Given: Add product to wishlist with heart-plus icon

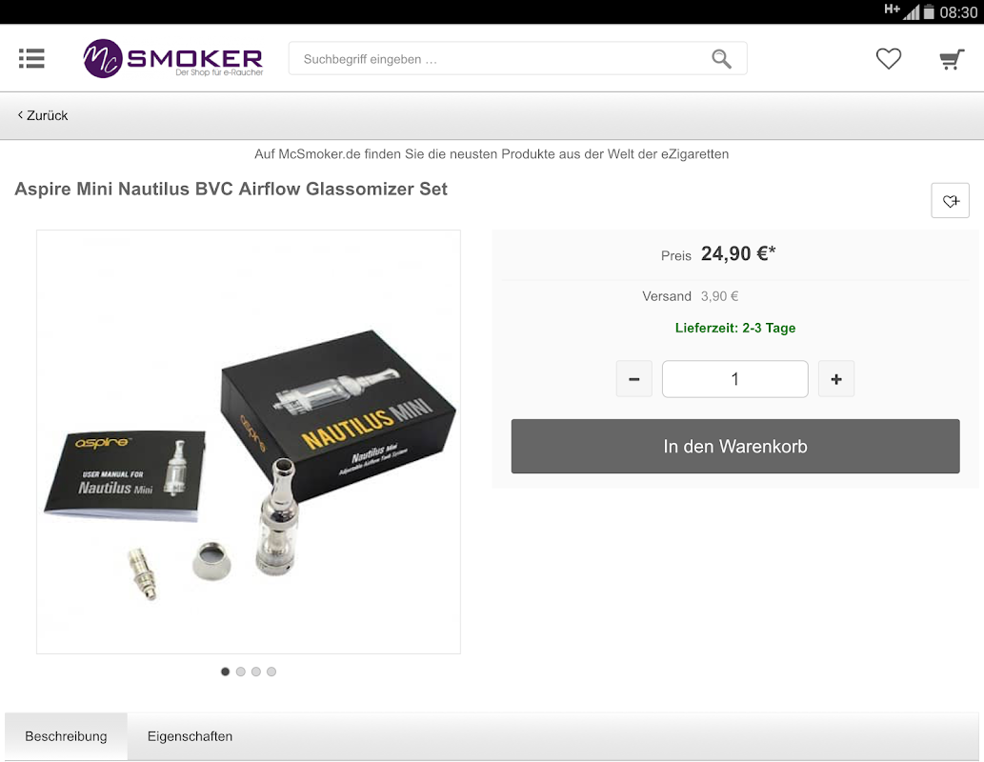Looking at the screenshot, I should 950,201.
